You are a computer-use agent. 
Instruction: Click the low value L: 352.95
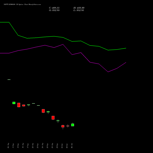point(79,10)
